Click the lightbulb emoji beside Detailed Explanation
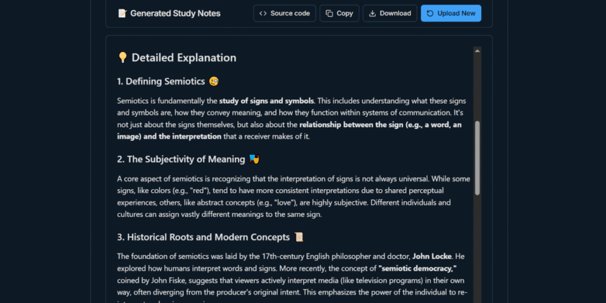 click(x=123, y=58)
